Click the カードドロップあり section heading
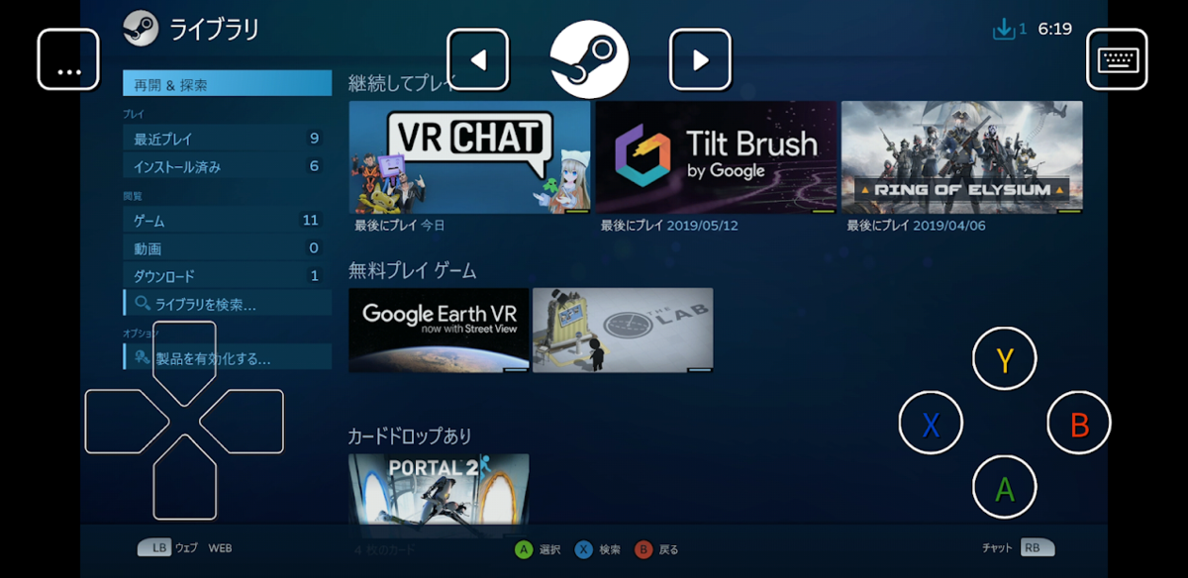1188x578 pixels. [x=410, y=435]
